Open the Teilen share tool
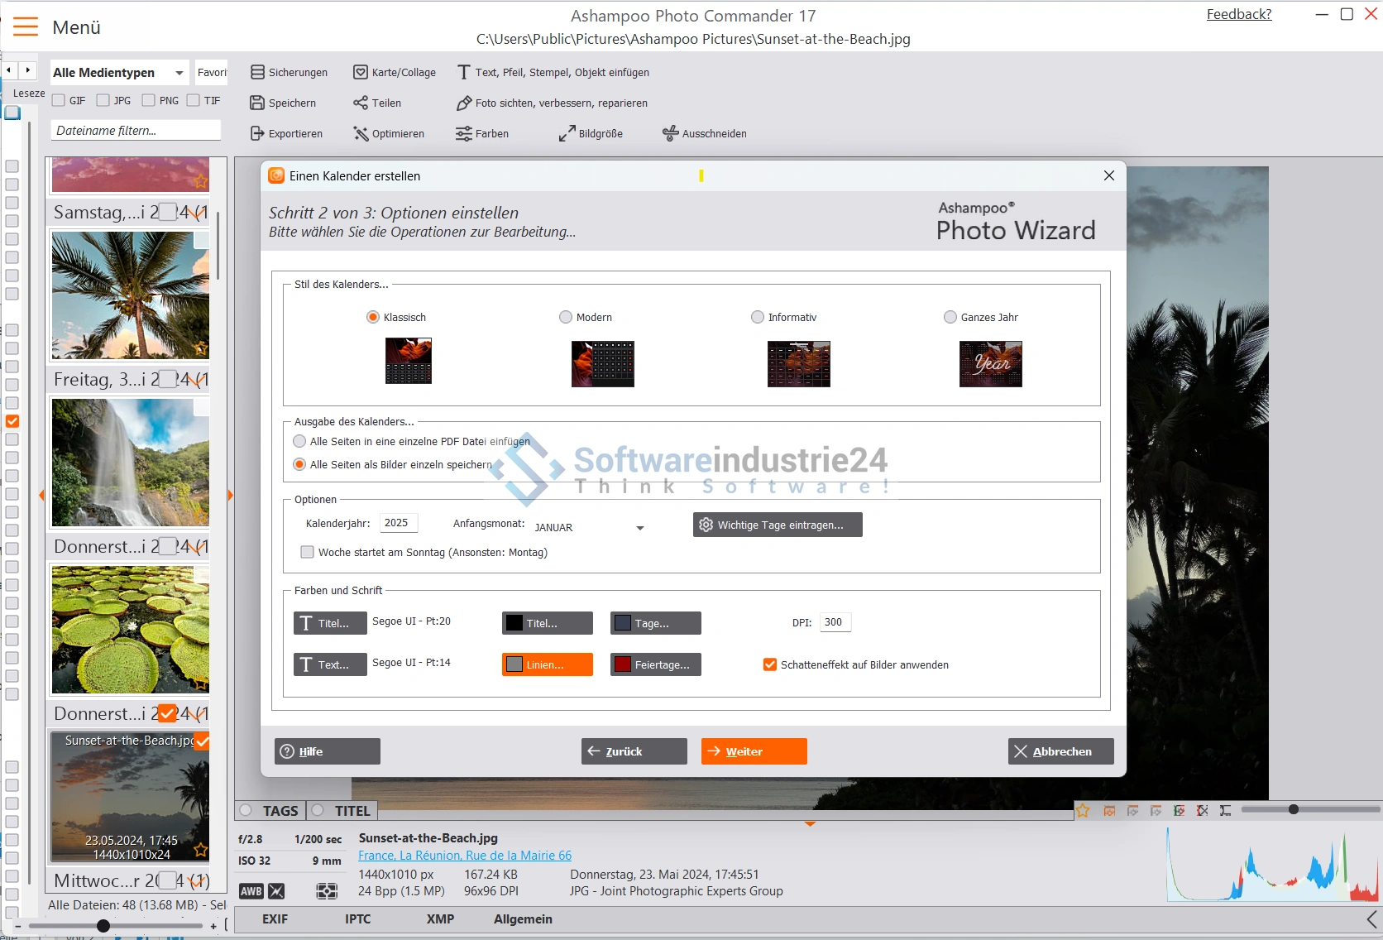Image resolution: width=1383 pixels, height=940 pixels. (361, 103)
